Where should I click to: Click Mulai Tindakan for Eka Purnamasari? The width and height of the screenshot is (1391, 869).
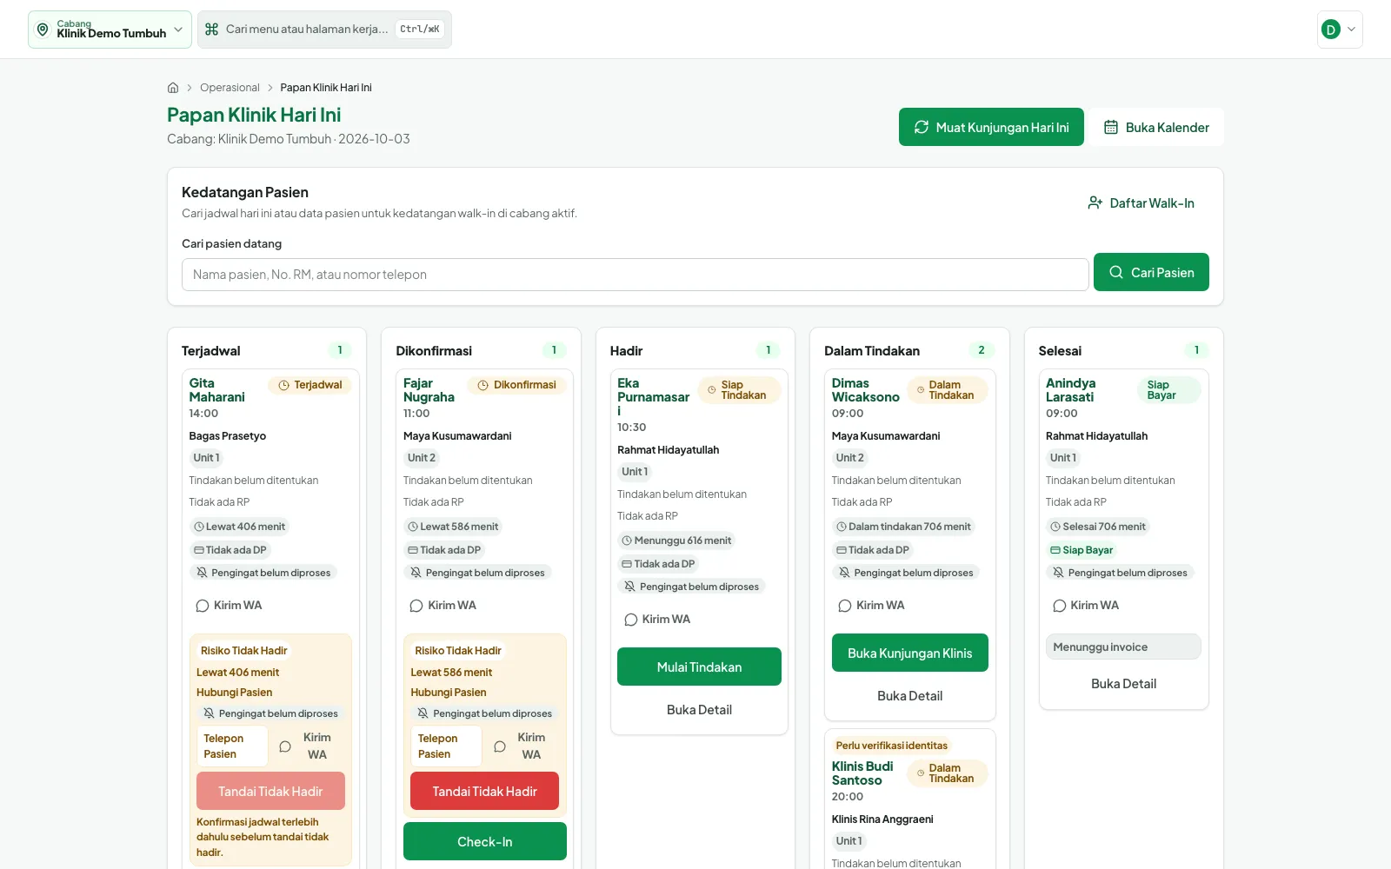click(699, 667)
